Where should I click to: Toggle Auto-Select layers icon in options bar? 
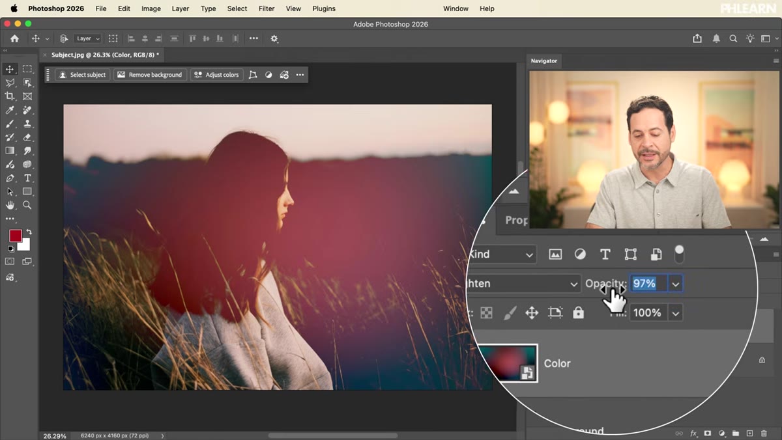(64, 38)
